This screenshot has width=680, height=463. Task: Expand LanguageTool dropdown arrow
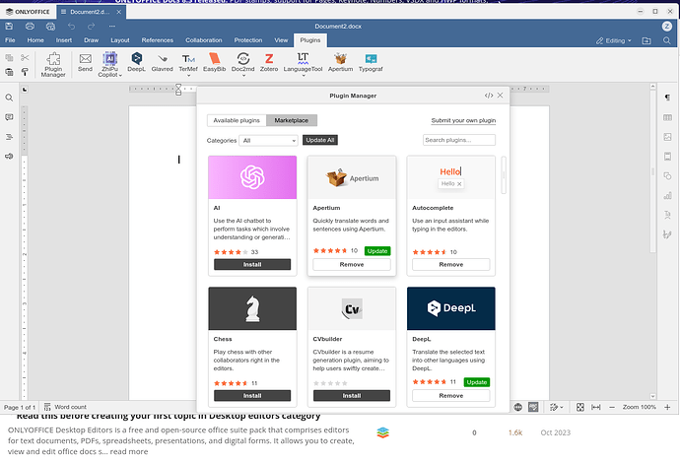point(304,76)
